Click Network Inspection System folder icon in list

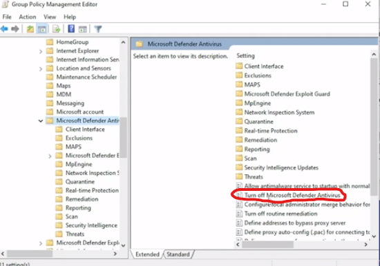(239, 112)
